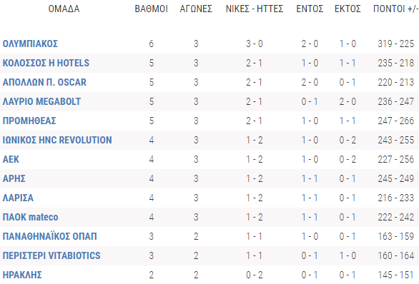The height and width of the screenshot is (284, 419).
Task: Open the ΠΡΟΜΗΘΕΑΣ team link
Action: tap(29, 121)
